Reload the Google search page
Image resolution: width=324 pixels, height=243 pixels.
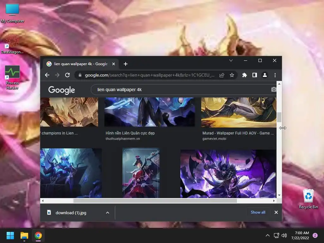pyautogui.click(x=67, y=75)
